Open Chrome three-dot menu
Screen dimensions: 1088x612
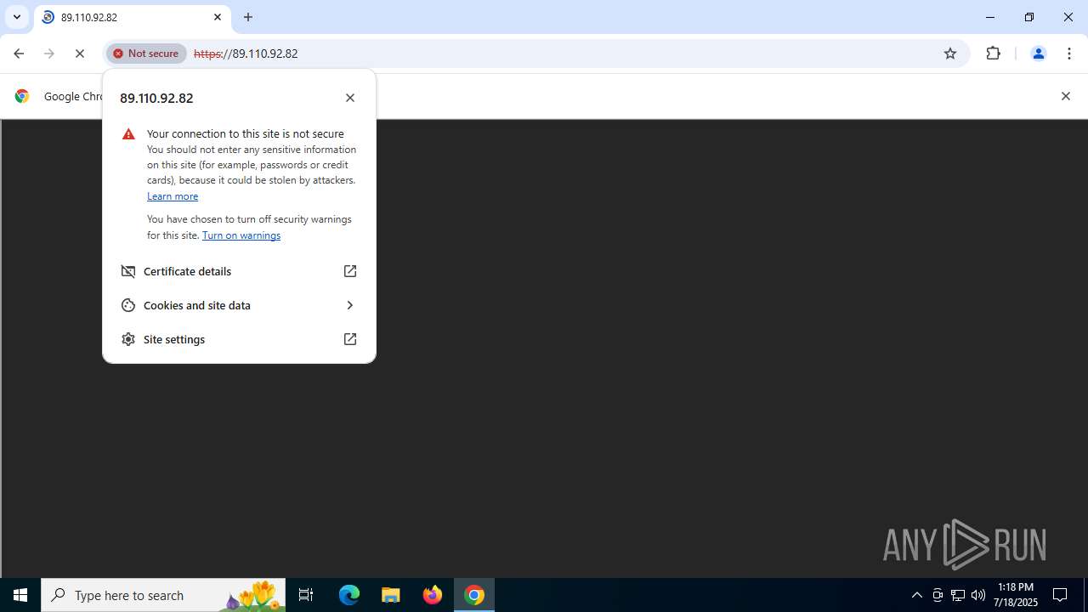(1069, 54)
